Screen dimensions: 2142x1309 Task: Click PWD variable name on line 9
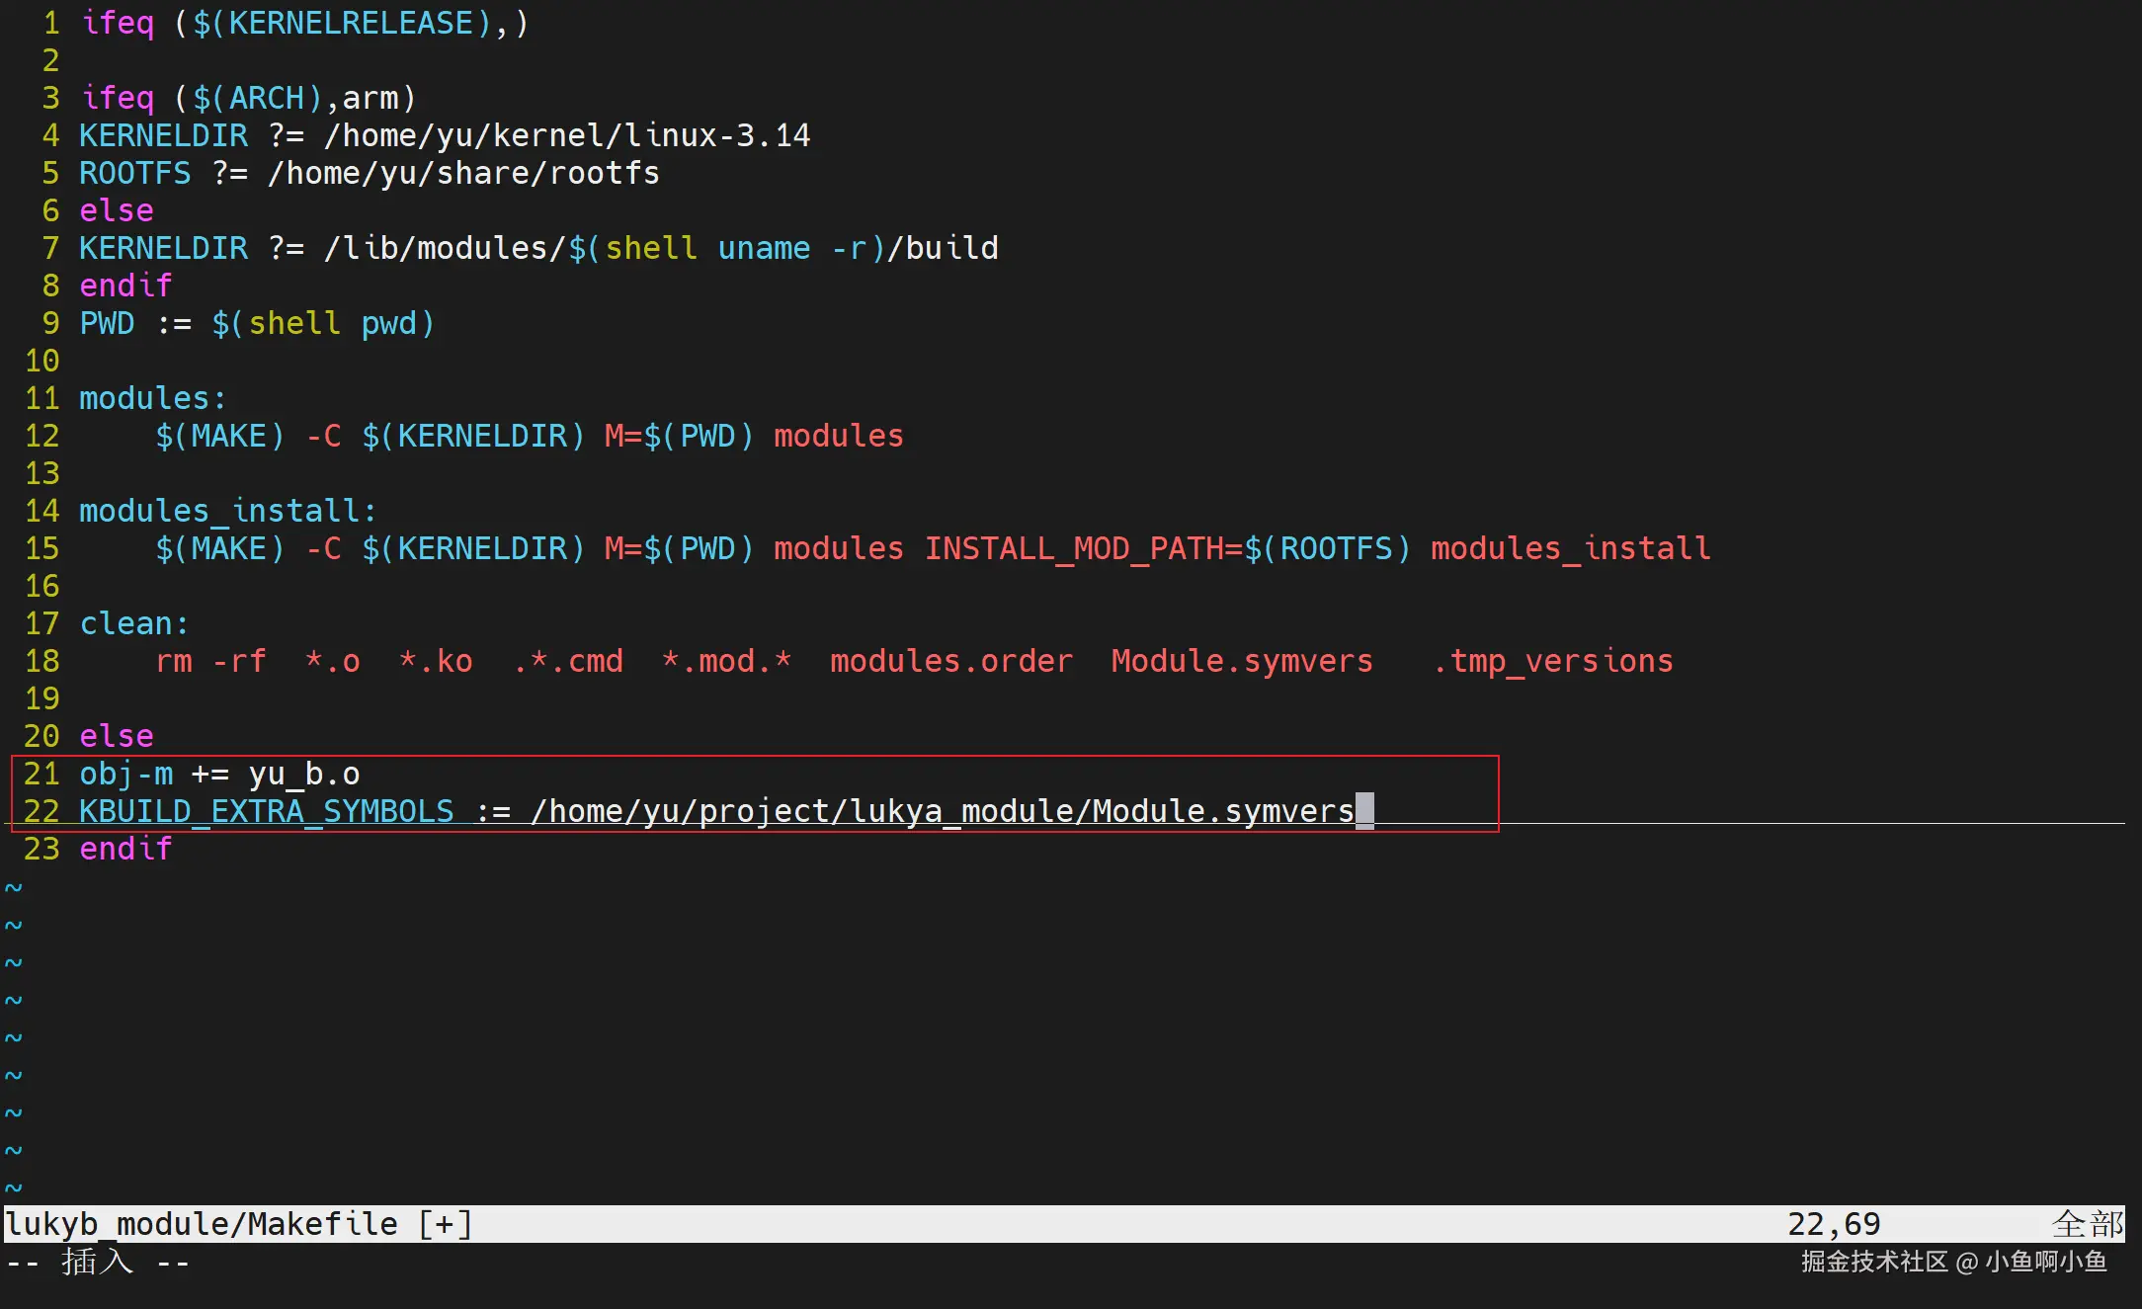tap(107, 323)
